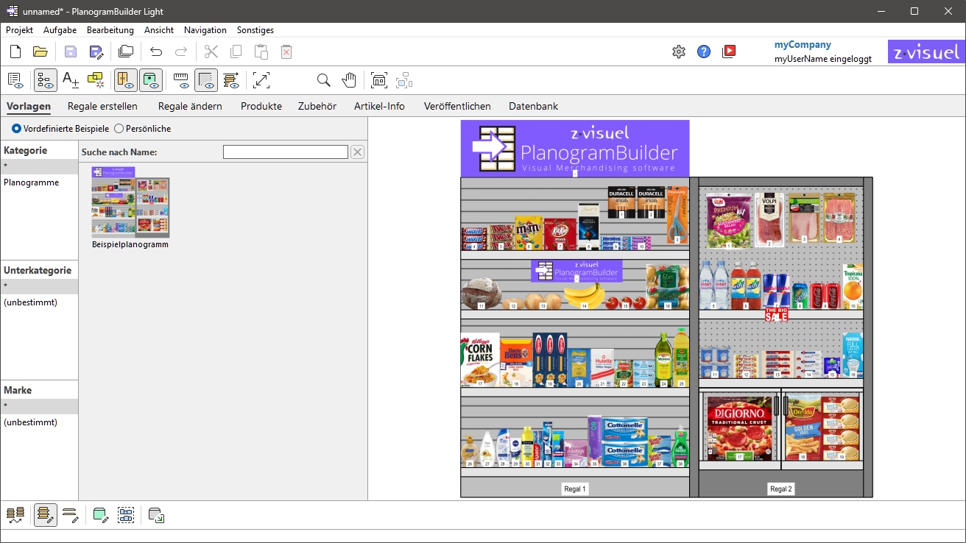The width and height of the screenshot is (966, 543).
Task: Open the Projekt menu
Action: (19, 30)
